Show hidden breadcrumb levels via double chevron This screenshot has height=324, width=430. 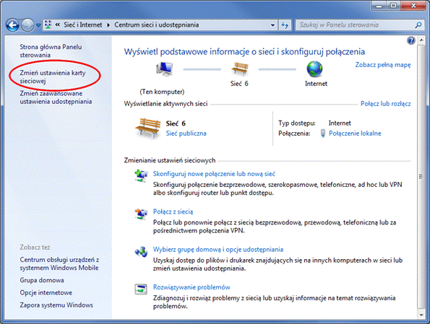tap(58, 25)
